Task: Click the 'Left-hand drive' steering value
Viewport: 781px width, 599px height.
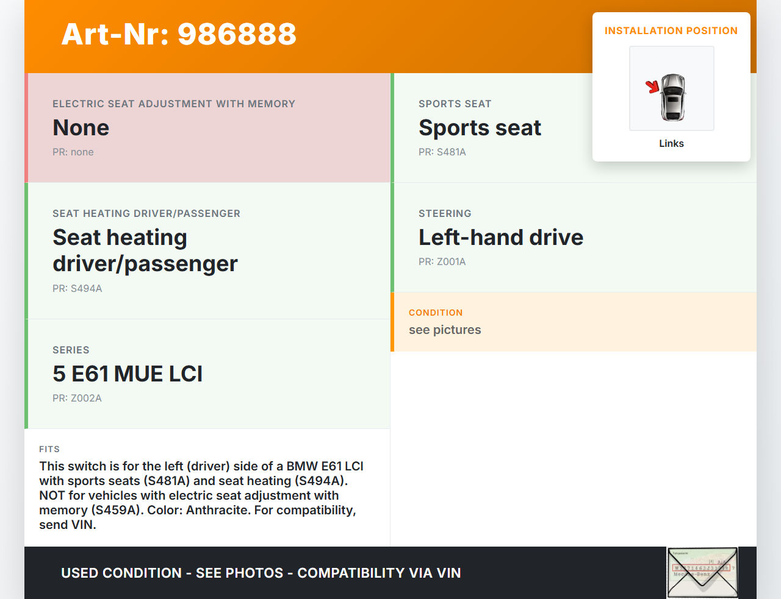Action: 500,238
